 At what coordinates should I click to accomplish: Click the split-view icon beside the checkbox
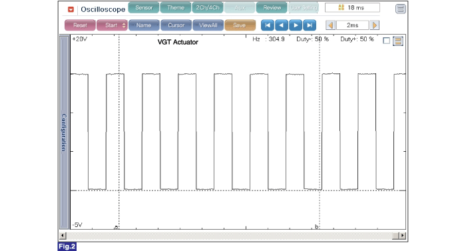[398, 41]
